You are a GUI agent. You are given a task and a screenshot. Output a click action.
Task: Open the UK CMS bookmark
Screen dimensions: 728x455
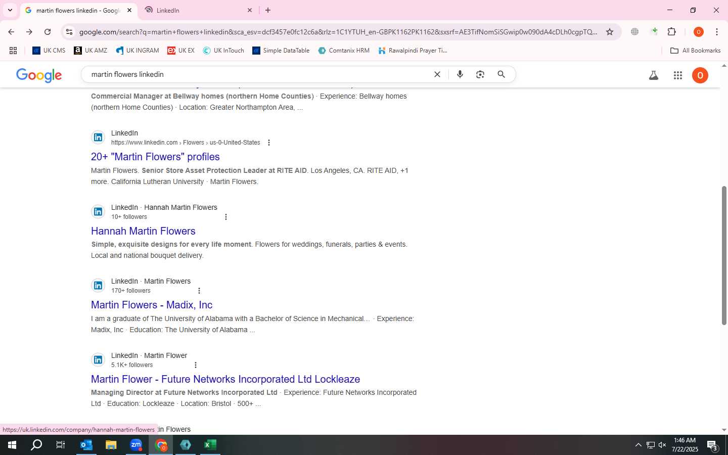49,51
